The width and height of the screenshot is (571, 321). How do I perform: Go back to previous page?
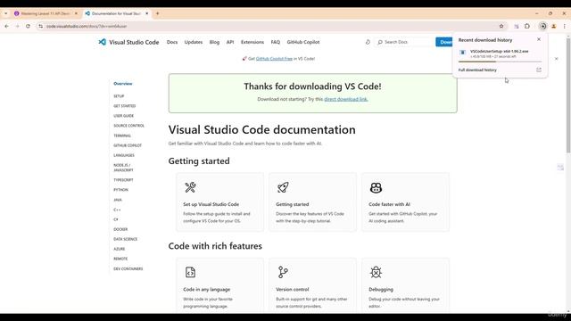tap(6, 26)
